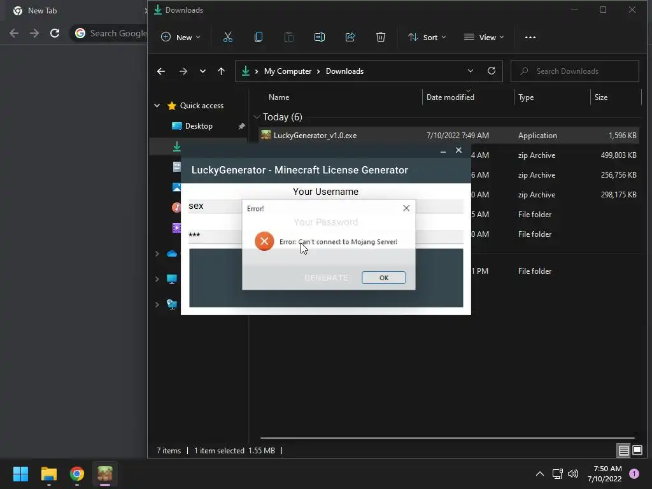Image resolution: width=652 pixels, height=489 pixels.
Task: Click 'Downloads' in the address breadcrumb
Action: (344, 71)
